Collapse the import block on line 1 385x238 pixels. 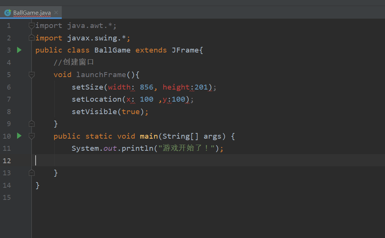point(31,25)
